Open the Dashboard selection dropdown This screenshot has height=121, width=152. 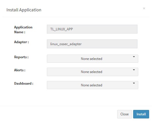tap(93, 85)
